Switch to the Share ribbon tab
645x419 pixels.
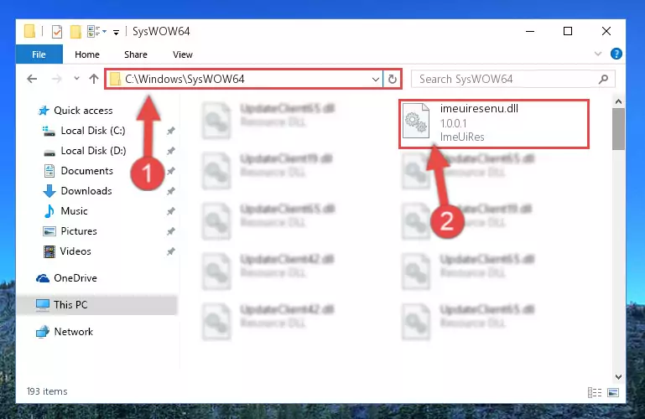coord(136,54)
